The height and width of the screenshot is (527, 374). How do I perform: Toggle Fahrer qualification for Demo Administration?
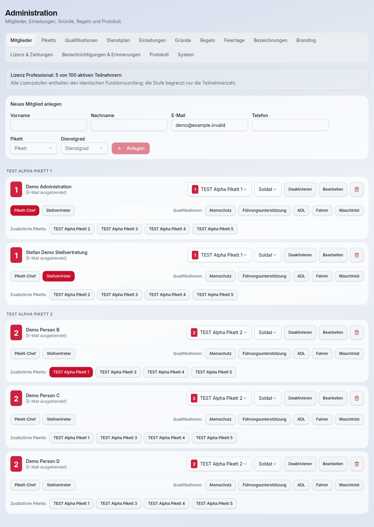tap(322, 210)
